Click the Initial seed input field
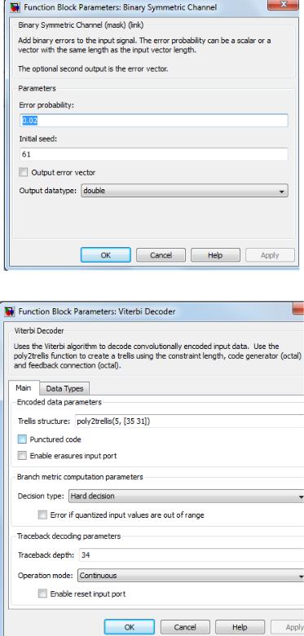 coord(154,154)
